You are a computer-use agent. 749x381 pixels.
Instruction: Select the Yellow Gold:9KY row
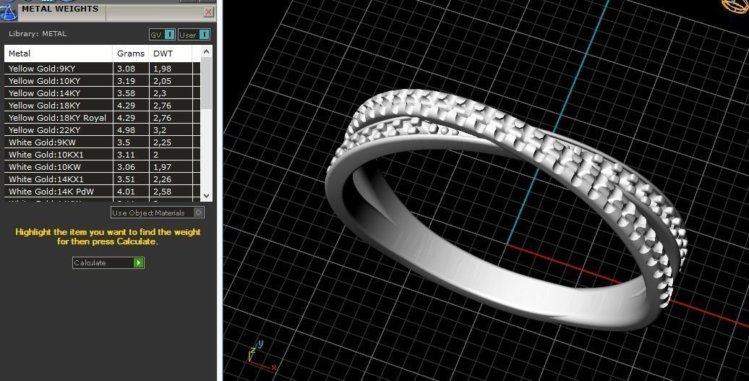point(102,68)
